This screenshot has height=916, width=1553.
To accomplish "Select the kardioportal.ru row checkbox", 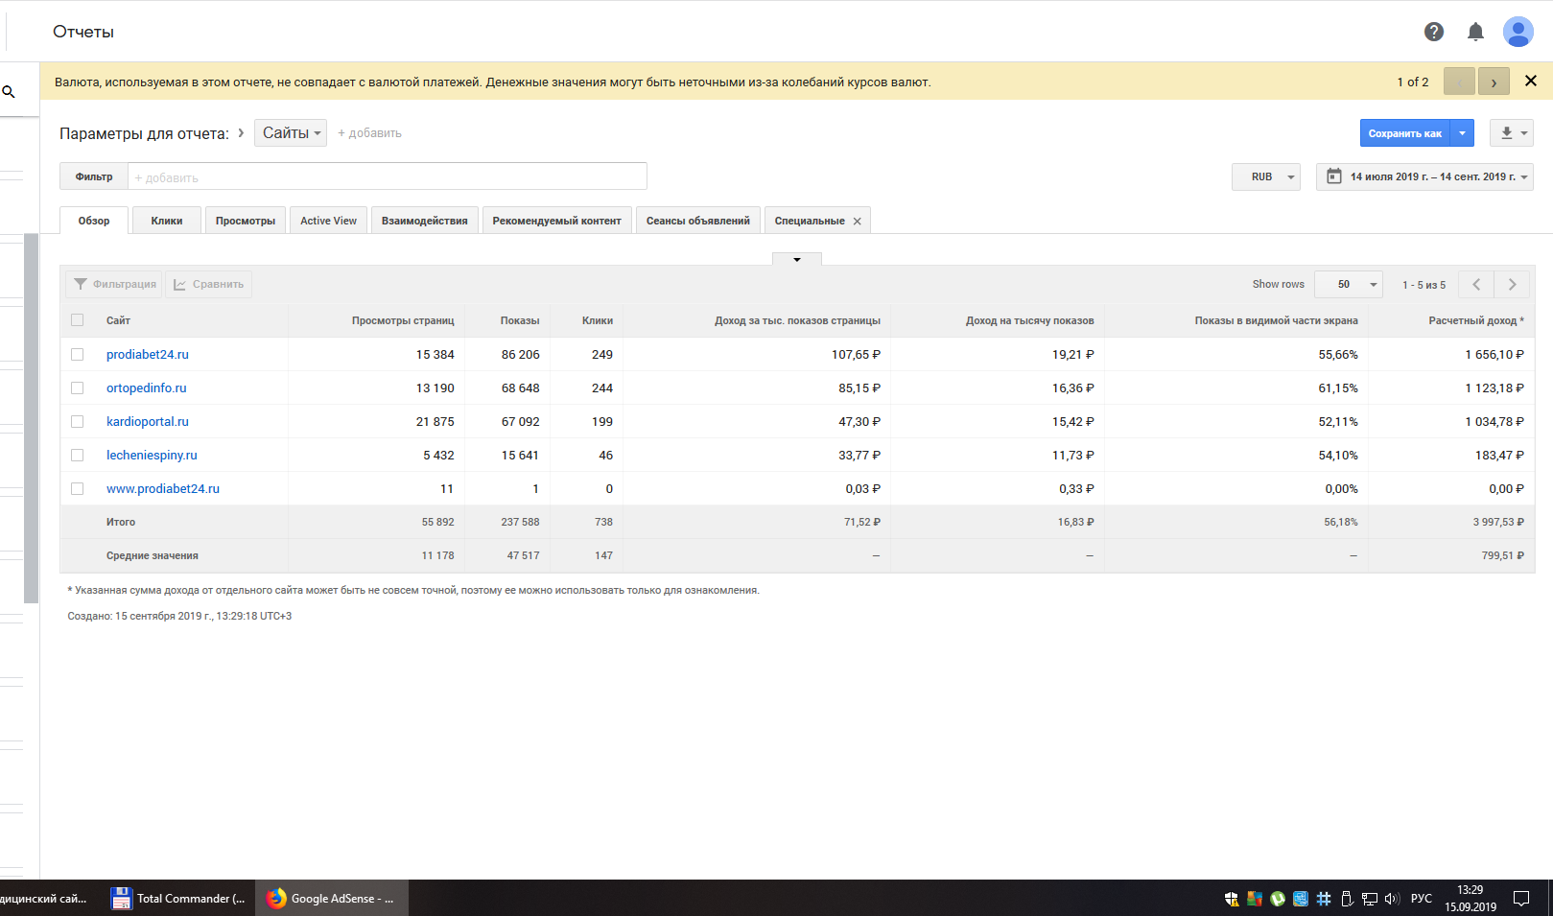I will [x=78, y=422].
